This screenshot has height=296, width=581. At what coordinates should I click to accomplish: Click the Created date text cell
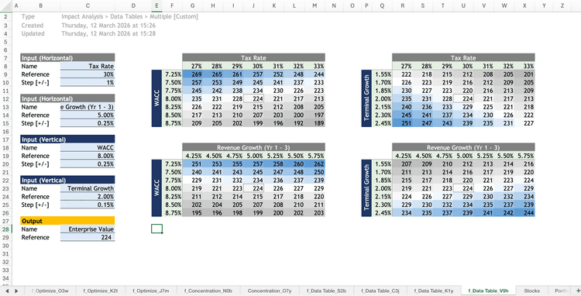tap(108, 26)
